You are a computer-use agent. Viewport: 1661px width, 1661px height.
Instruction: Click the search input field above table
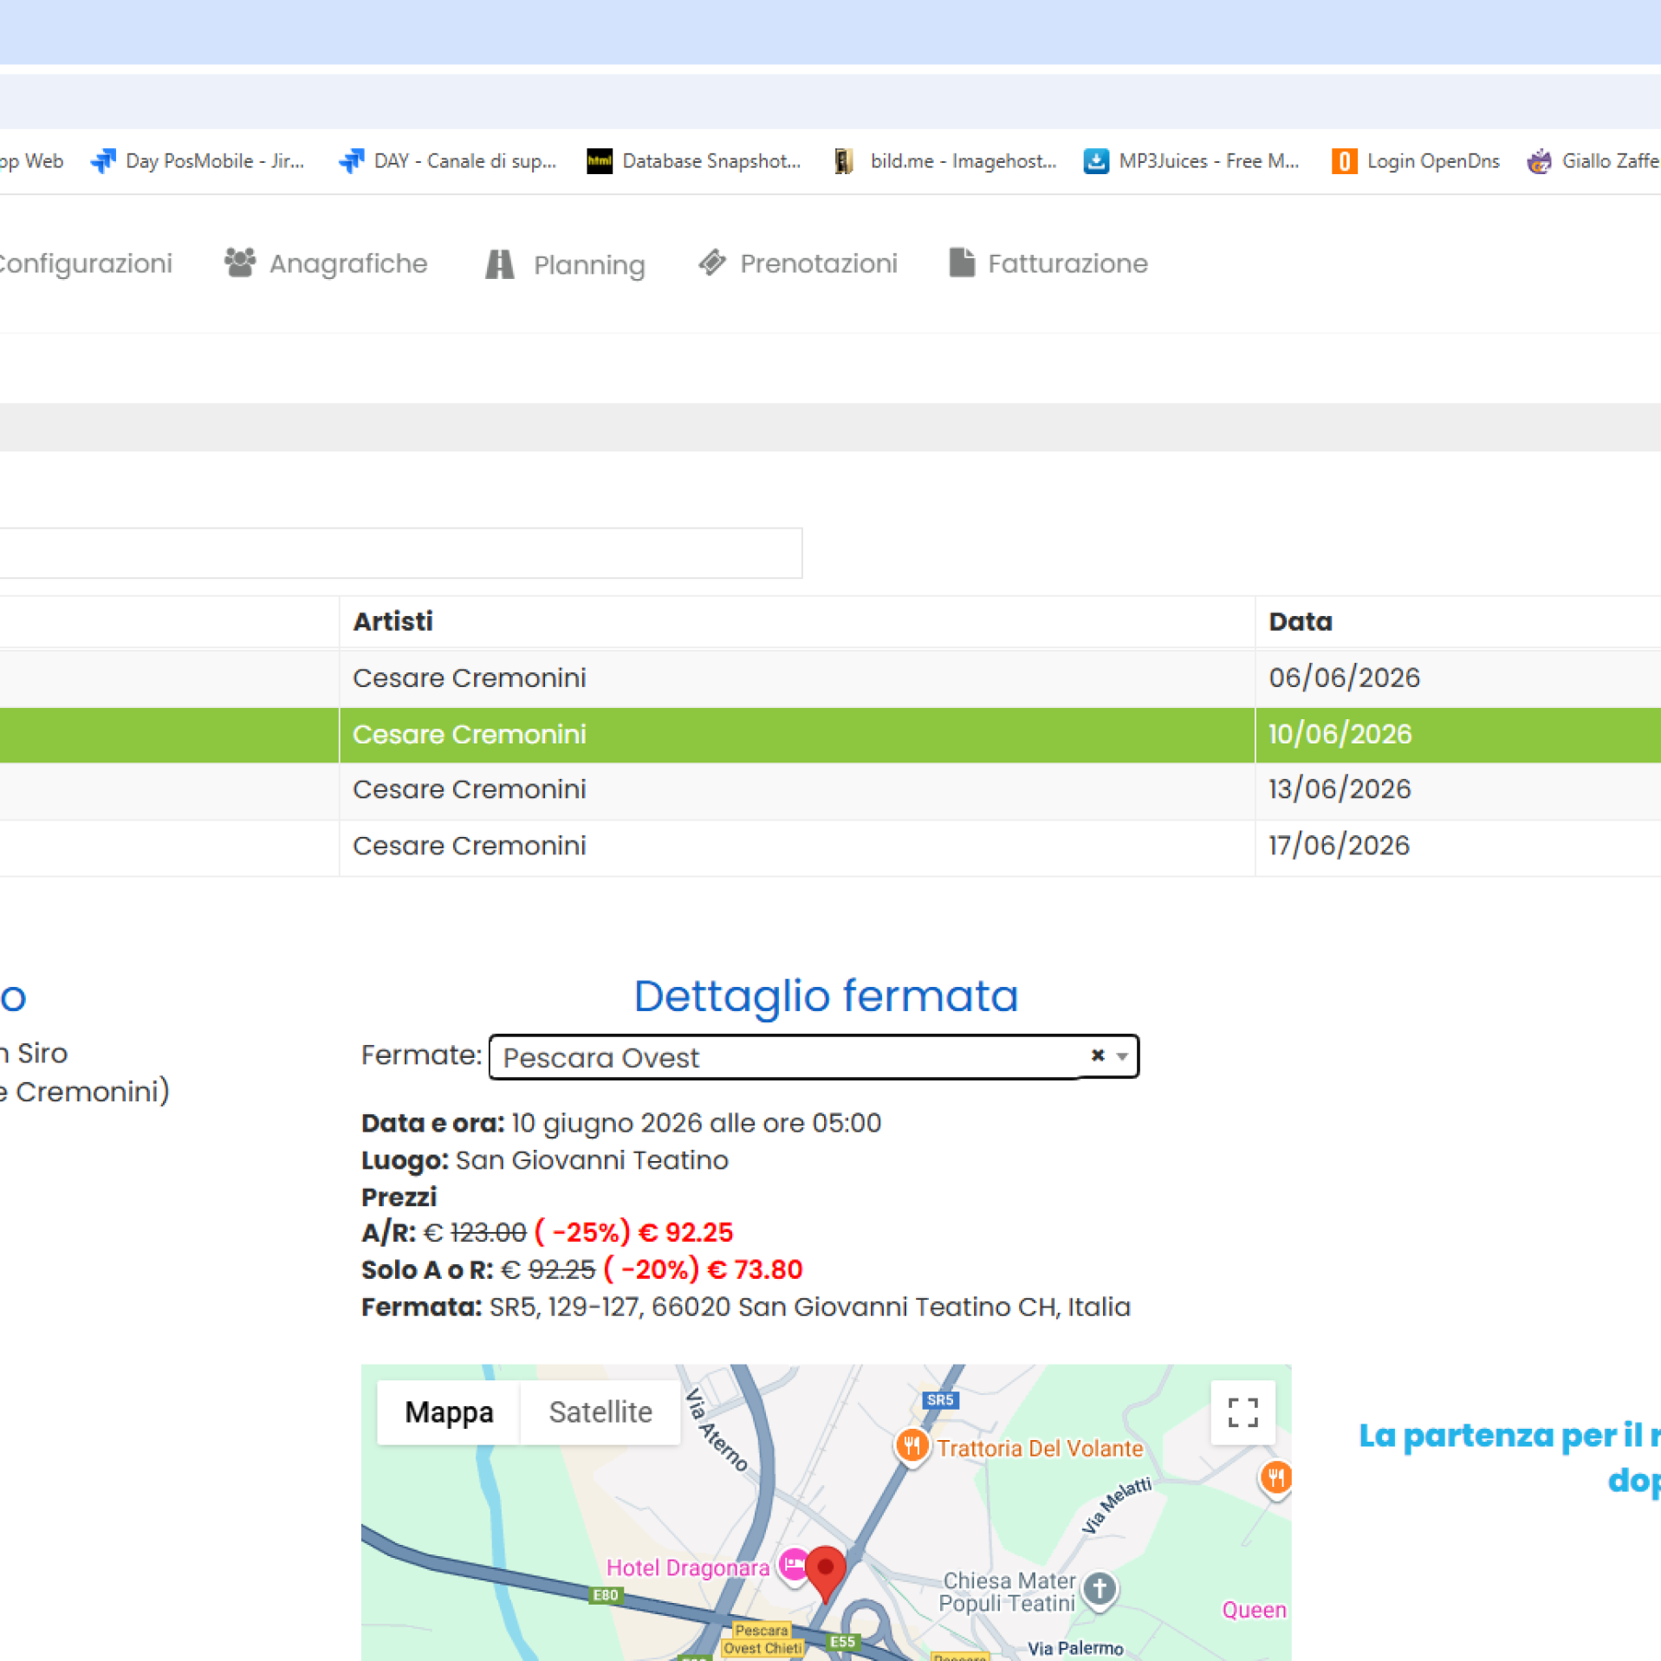pyautogui.click(x=399, y=553)
